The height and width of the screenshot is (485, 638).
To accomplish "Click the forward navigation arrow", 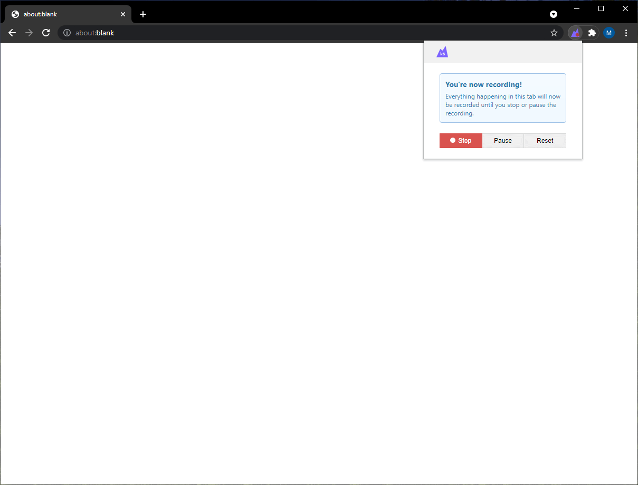I will 29,33.
